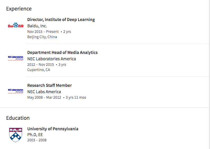Screen dimensions: 210x149
Task: Click the Education section heading
Action: point(18,118)
